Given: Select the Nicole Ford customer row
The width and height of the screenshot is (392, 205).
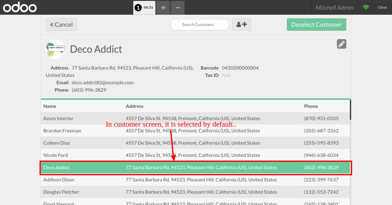Looking at the screenshot, I should (x=195, y=155).
